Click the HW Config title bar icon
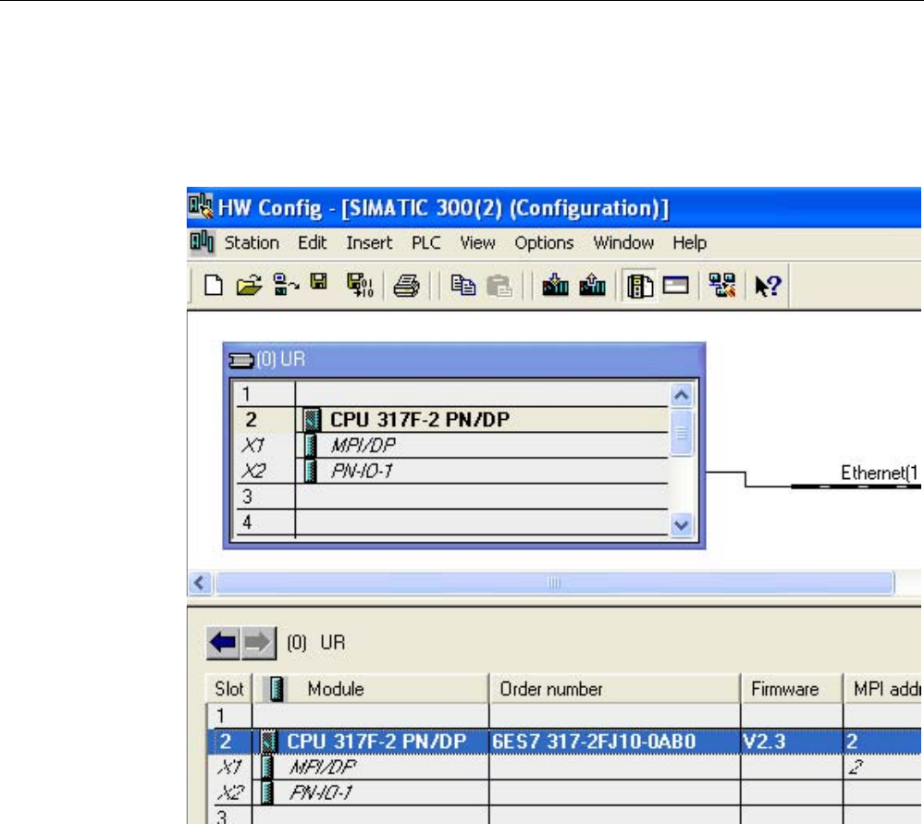924x824 pixels. click(201, 206)
